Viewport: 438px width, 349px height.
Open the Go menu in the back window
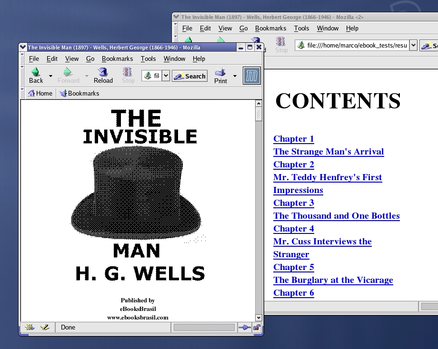pos(243,28)
